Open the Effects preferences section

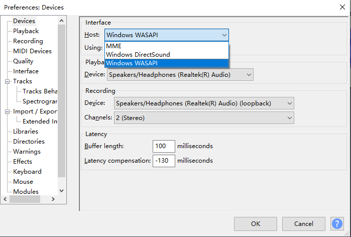23,162
